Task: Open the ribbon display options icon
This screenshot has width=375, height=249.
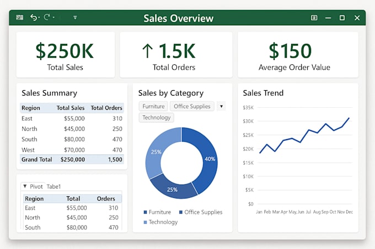Action: coord(314,18)
